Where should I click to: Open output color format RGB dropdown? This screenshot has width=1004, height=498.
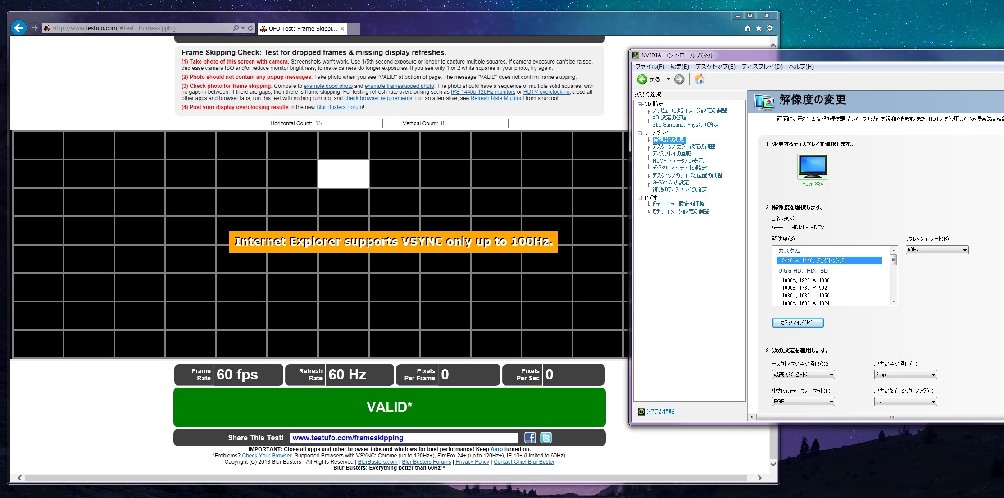[x=803, y=402]
